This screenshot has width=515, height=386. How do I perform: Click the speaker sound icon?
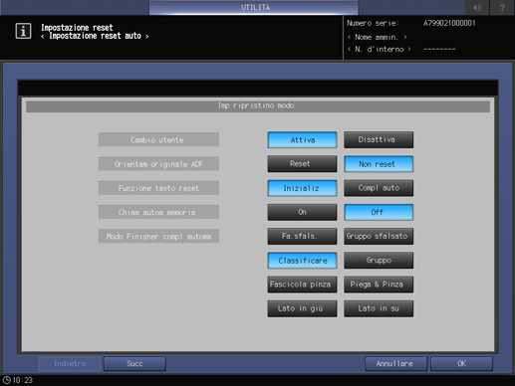tap(477, 7)
